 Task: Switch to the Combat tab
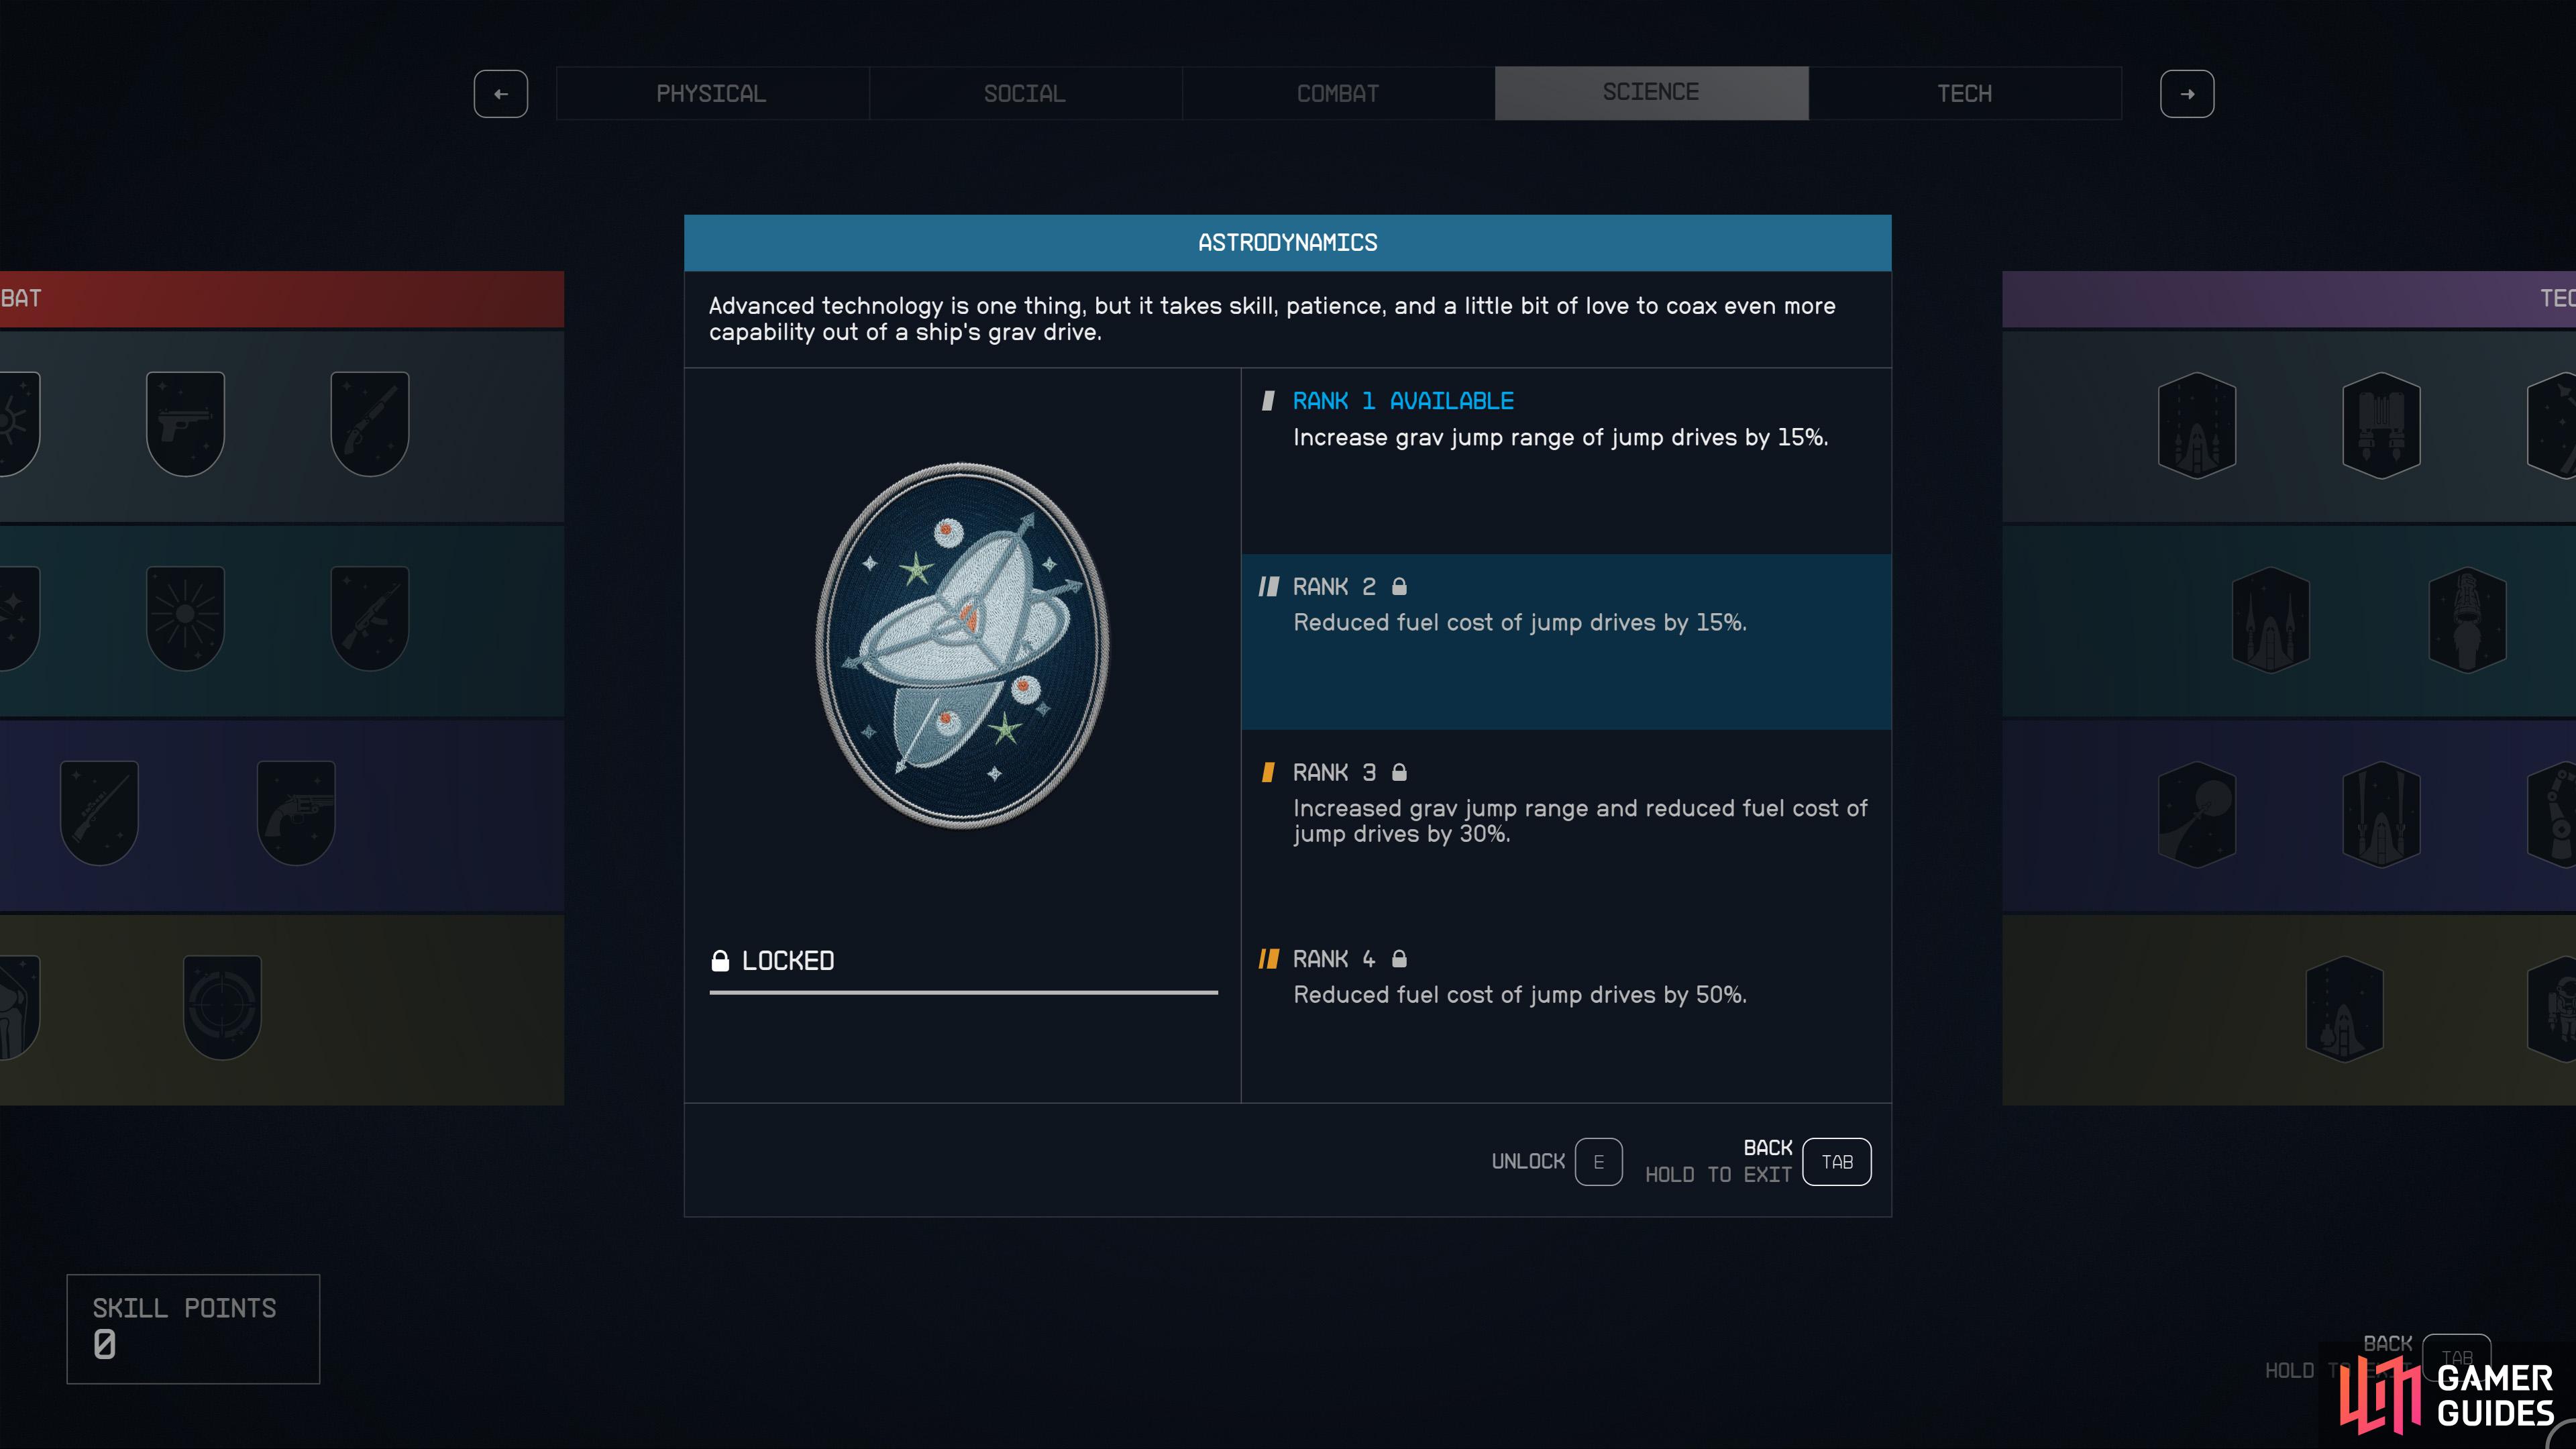point(1338,93)
